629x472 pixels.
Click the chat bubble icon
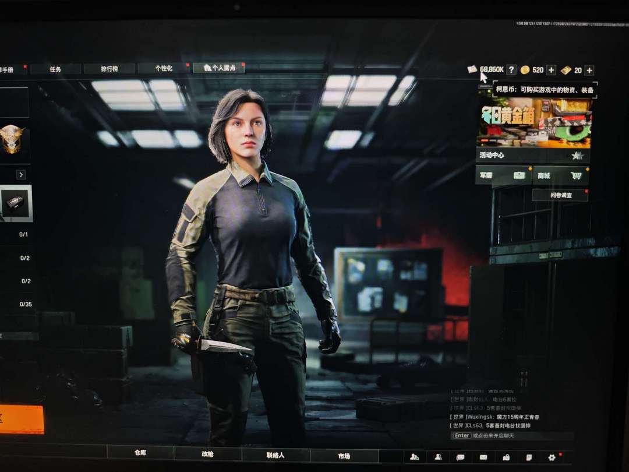point(460,457)
